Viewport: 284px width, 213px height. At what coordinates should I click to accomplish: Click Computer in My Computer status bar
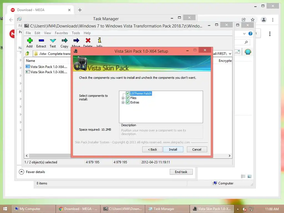click(x=223, y=183)
